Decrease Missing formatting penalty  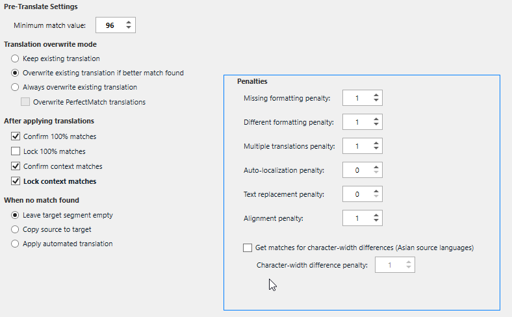tap(376, 100)
